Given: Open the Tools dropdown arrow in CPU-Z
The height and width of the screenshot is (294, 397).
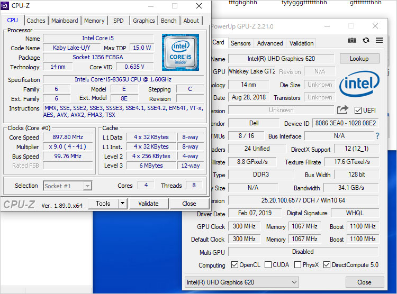Looking at the screenshot, I should pyautogui.click(x=123, y=204).
